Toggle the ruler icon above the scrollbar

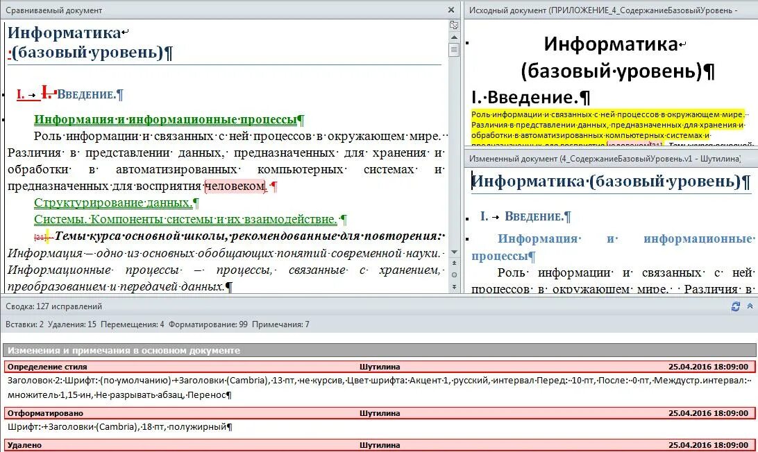(454, 25)
